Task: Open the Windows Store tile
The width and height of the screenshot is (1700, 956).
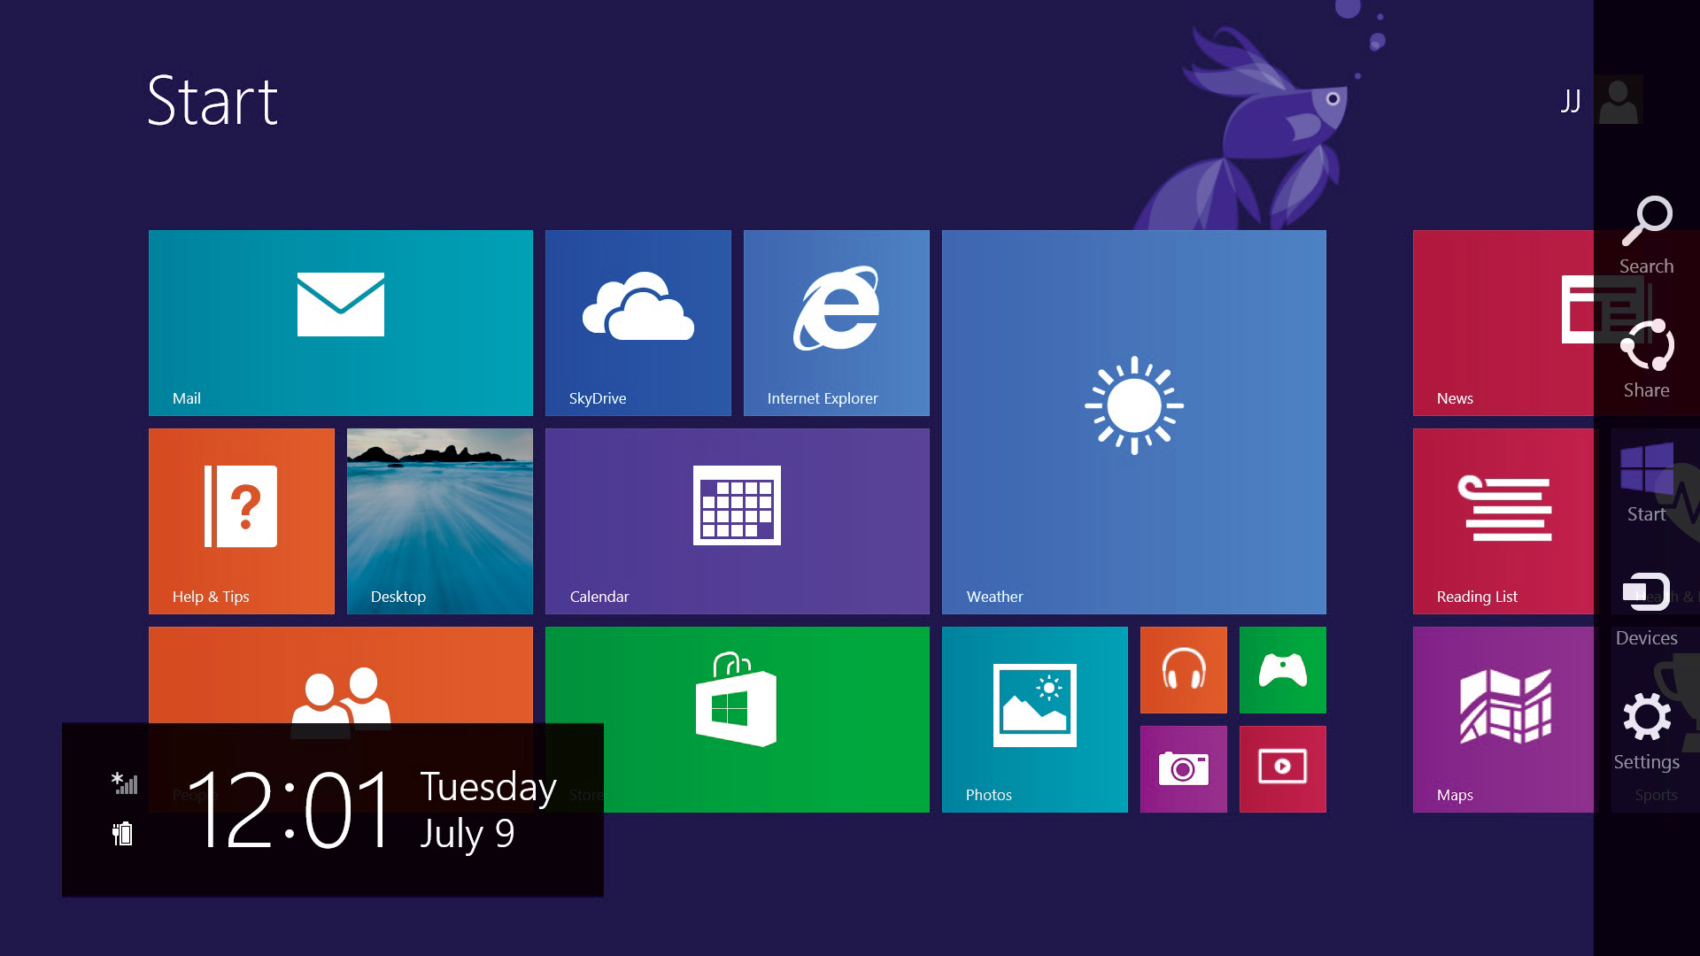Action: click(x=737, y=719)
